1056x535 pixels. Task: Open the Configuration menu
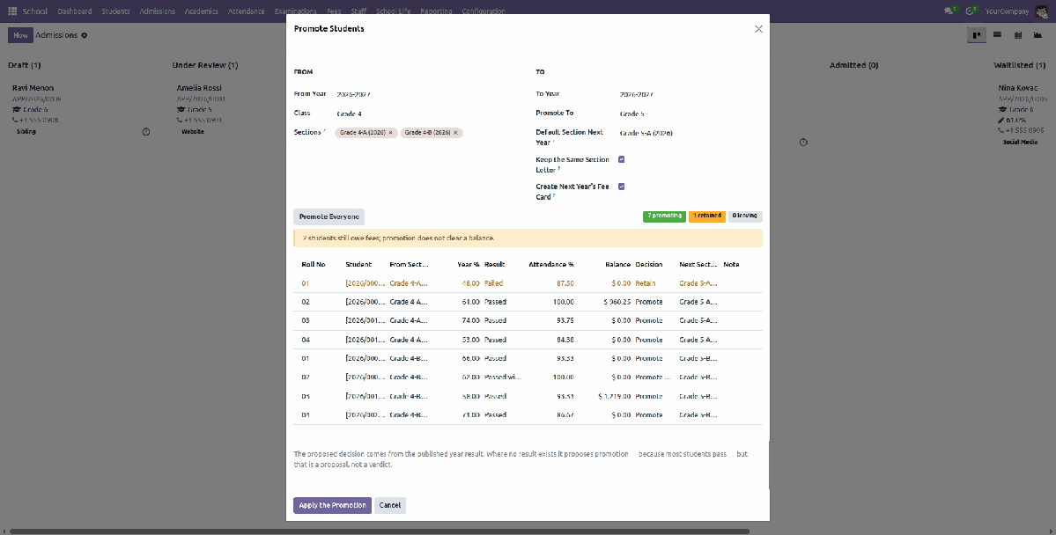click(x=484, y=11)
